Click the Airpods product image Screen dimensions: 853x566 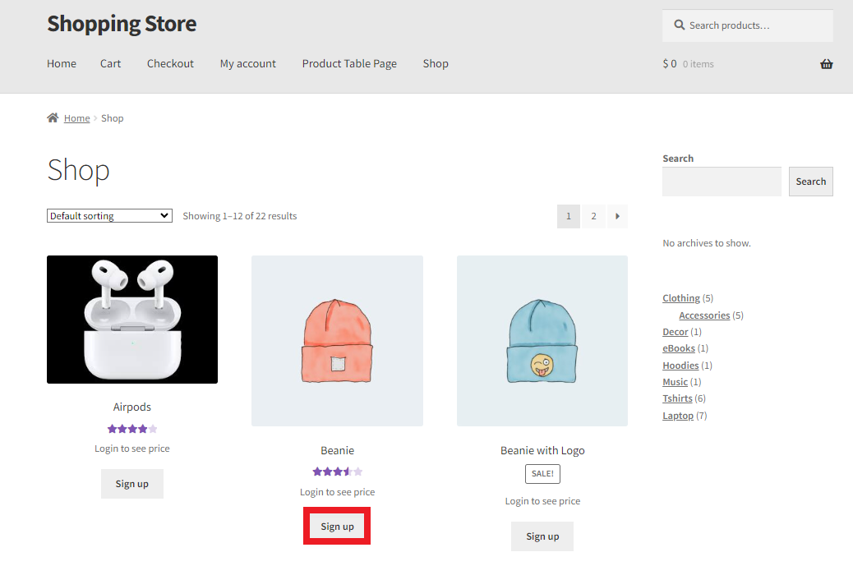pos(131,319)
